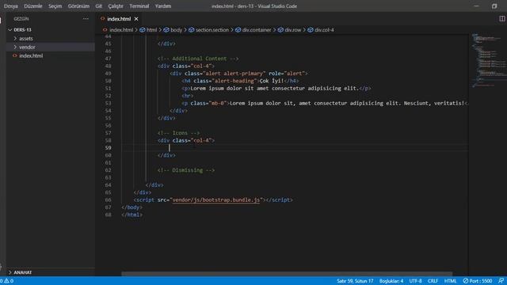Open the Git menu
Viewport: 507px width, 285px height.
coord(98,6)
